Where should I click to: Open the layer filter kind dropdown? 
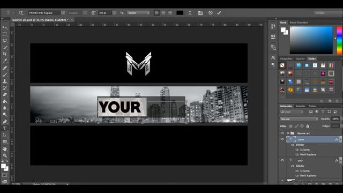coord(292,112)
